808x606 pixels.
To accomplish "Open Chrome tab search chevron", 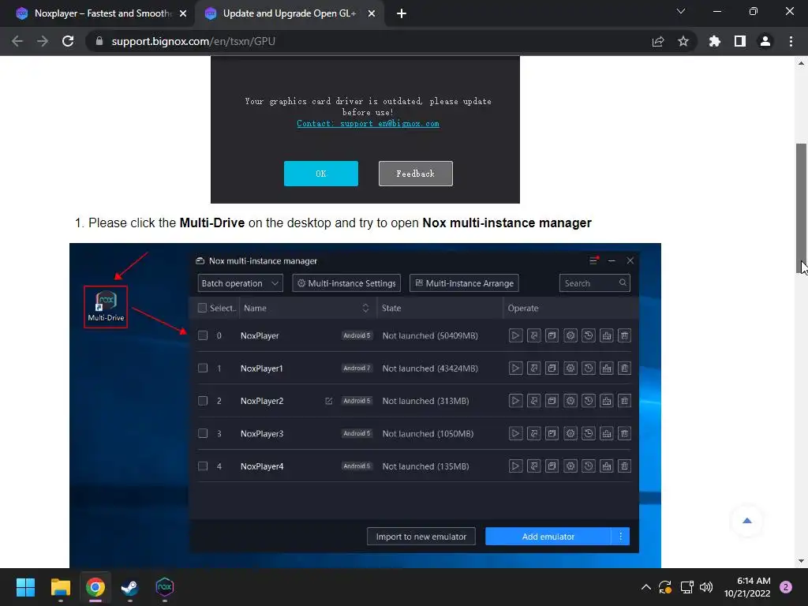I will [x=681, y=11].
